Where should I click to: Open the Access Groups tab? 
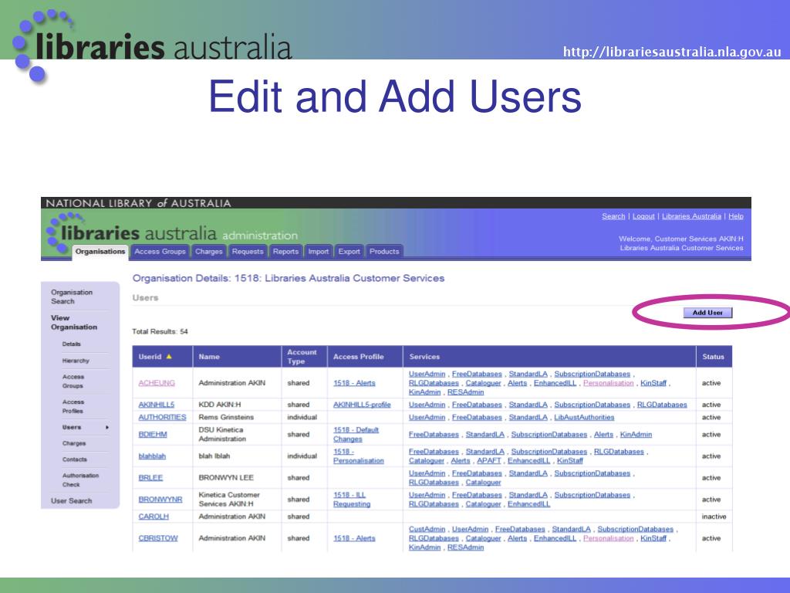pyautogui.click(x=160, y=252)
